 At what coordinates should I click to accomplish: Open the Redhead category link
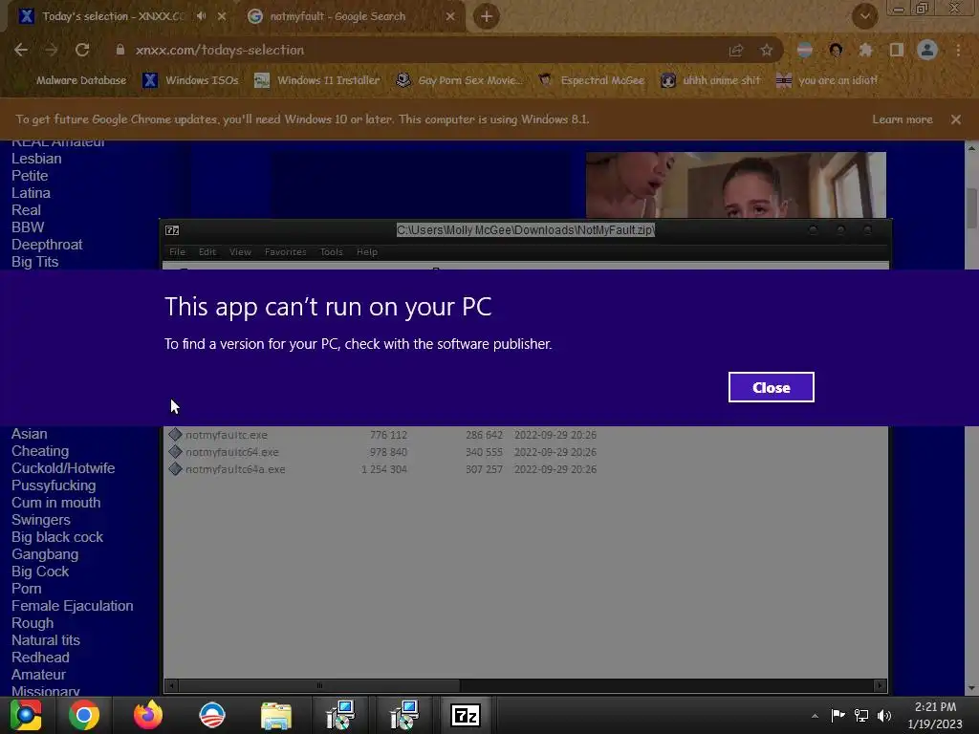[x=40, y=658]
